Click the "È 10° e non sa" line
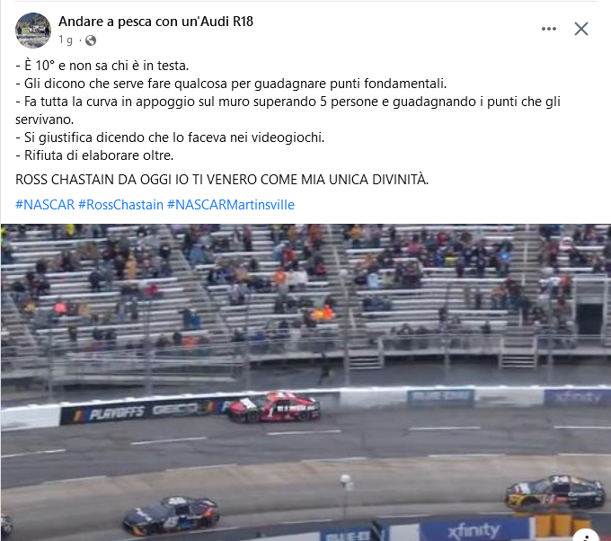The width and height of the screenshot is (611, 541). (x=102, y=66)
